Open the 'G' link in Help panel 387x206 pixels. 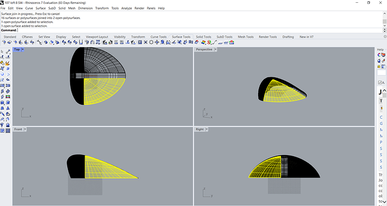381,124
